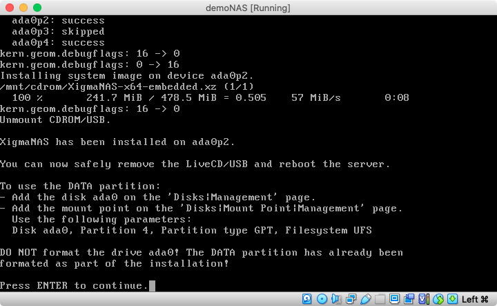Click the 'Add the mount point' instruction line

202,209
